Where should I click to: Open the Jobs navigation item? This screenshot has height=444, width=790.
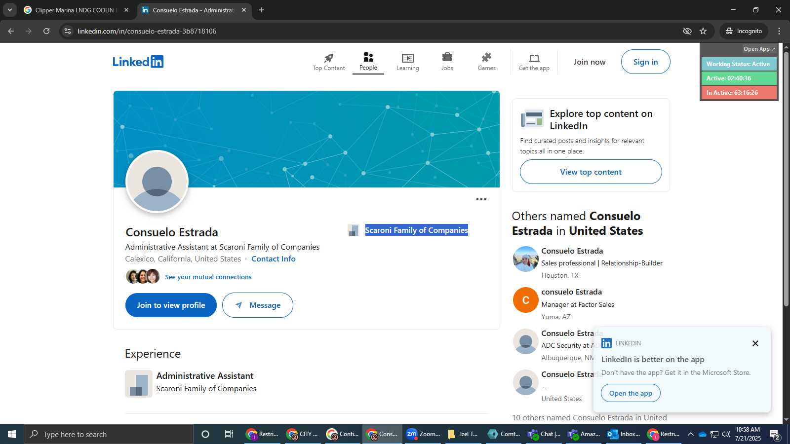click(x=447, y=62)
